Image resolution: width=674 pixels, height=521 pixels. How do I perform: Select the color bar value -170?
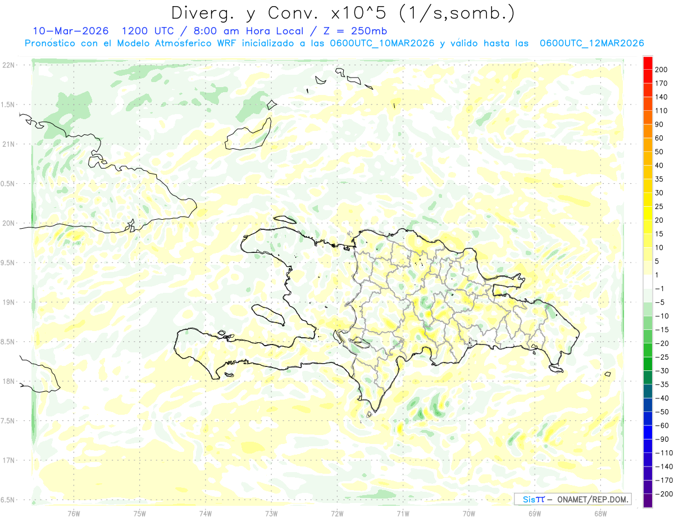point(663,480)
